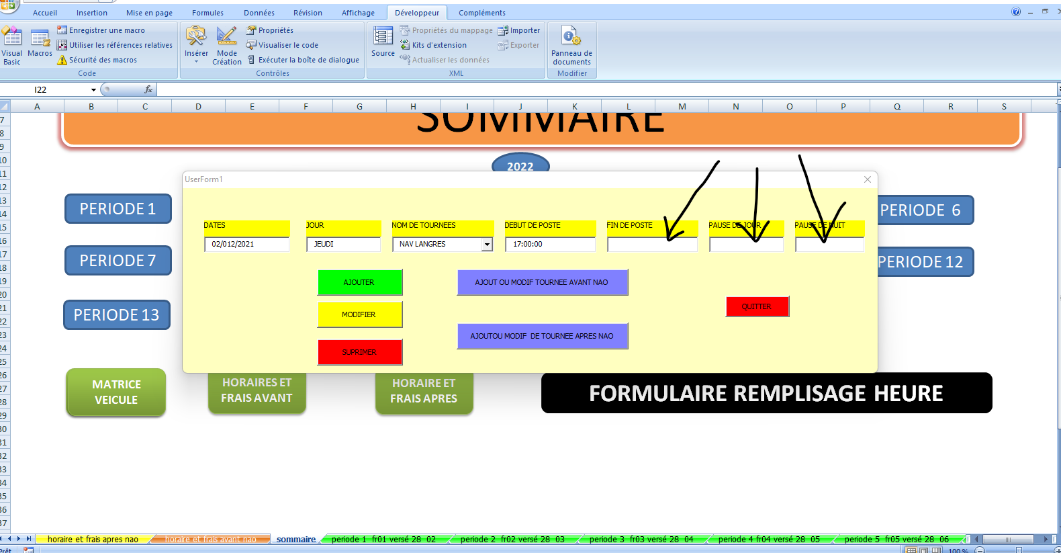Open the Révision tab
The image size is (1061, 553).
308,13
